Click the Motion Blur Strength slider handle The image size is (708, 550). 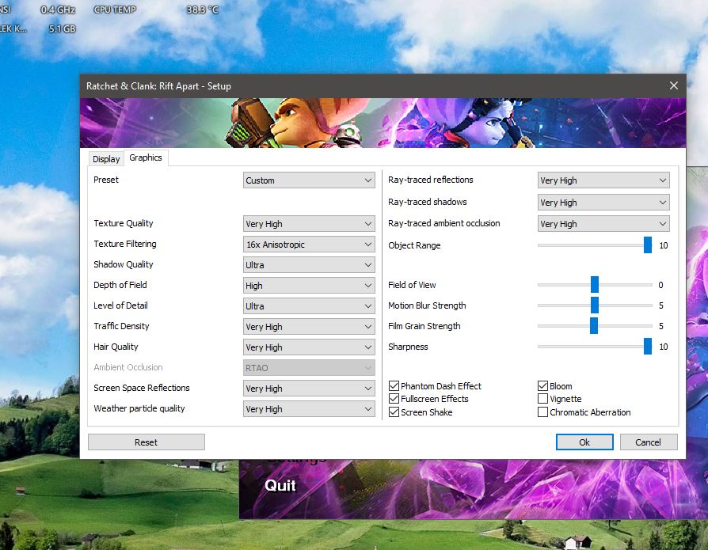click(595, 305)
